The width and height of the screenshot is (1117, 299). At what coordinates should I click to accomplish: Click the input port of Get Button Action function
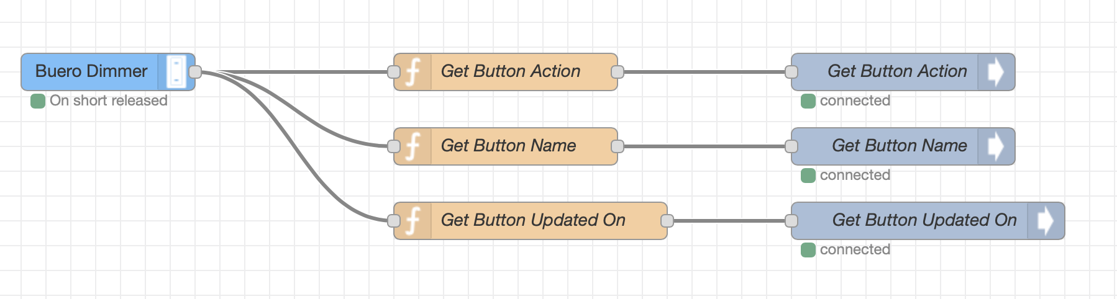[393, 72]
